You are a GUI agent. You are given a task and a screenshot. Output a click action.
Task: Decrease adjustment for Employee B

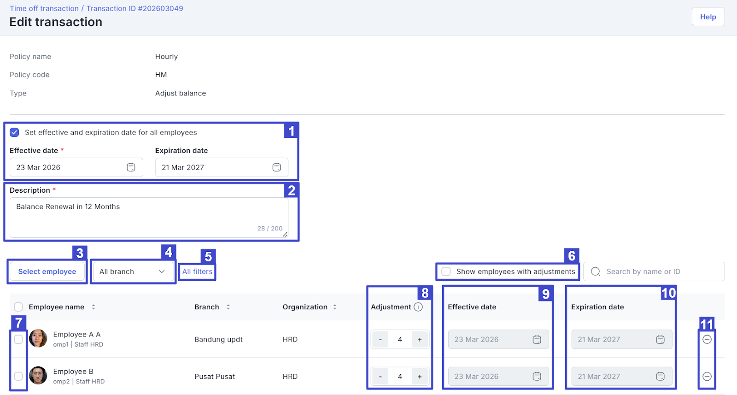pyautogui.click(x=380, y=377)
